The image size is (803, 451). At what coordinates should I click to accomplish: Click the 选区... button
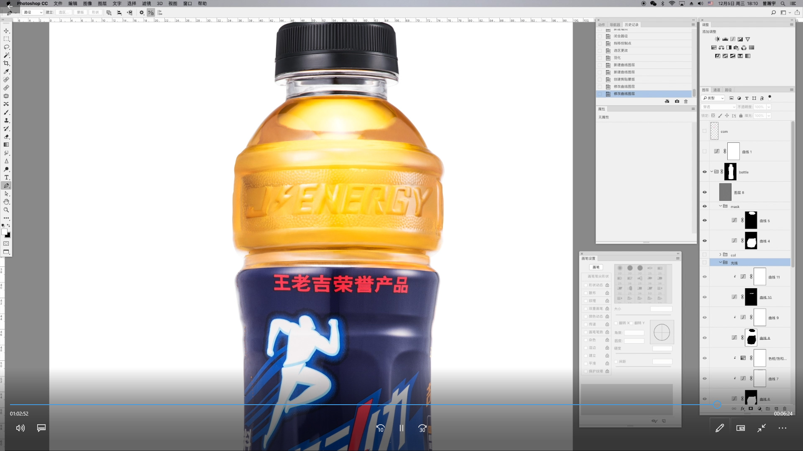[x=63, y=13]
